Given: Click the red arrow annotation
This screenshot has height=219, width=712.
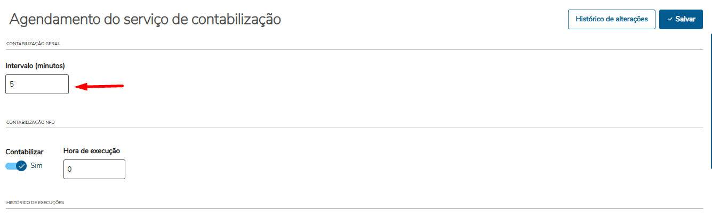Looking at the screenshot, I should [100, 86].
